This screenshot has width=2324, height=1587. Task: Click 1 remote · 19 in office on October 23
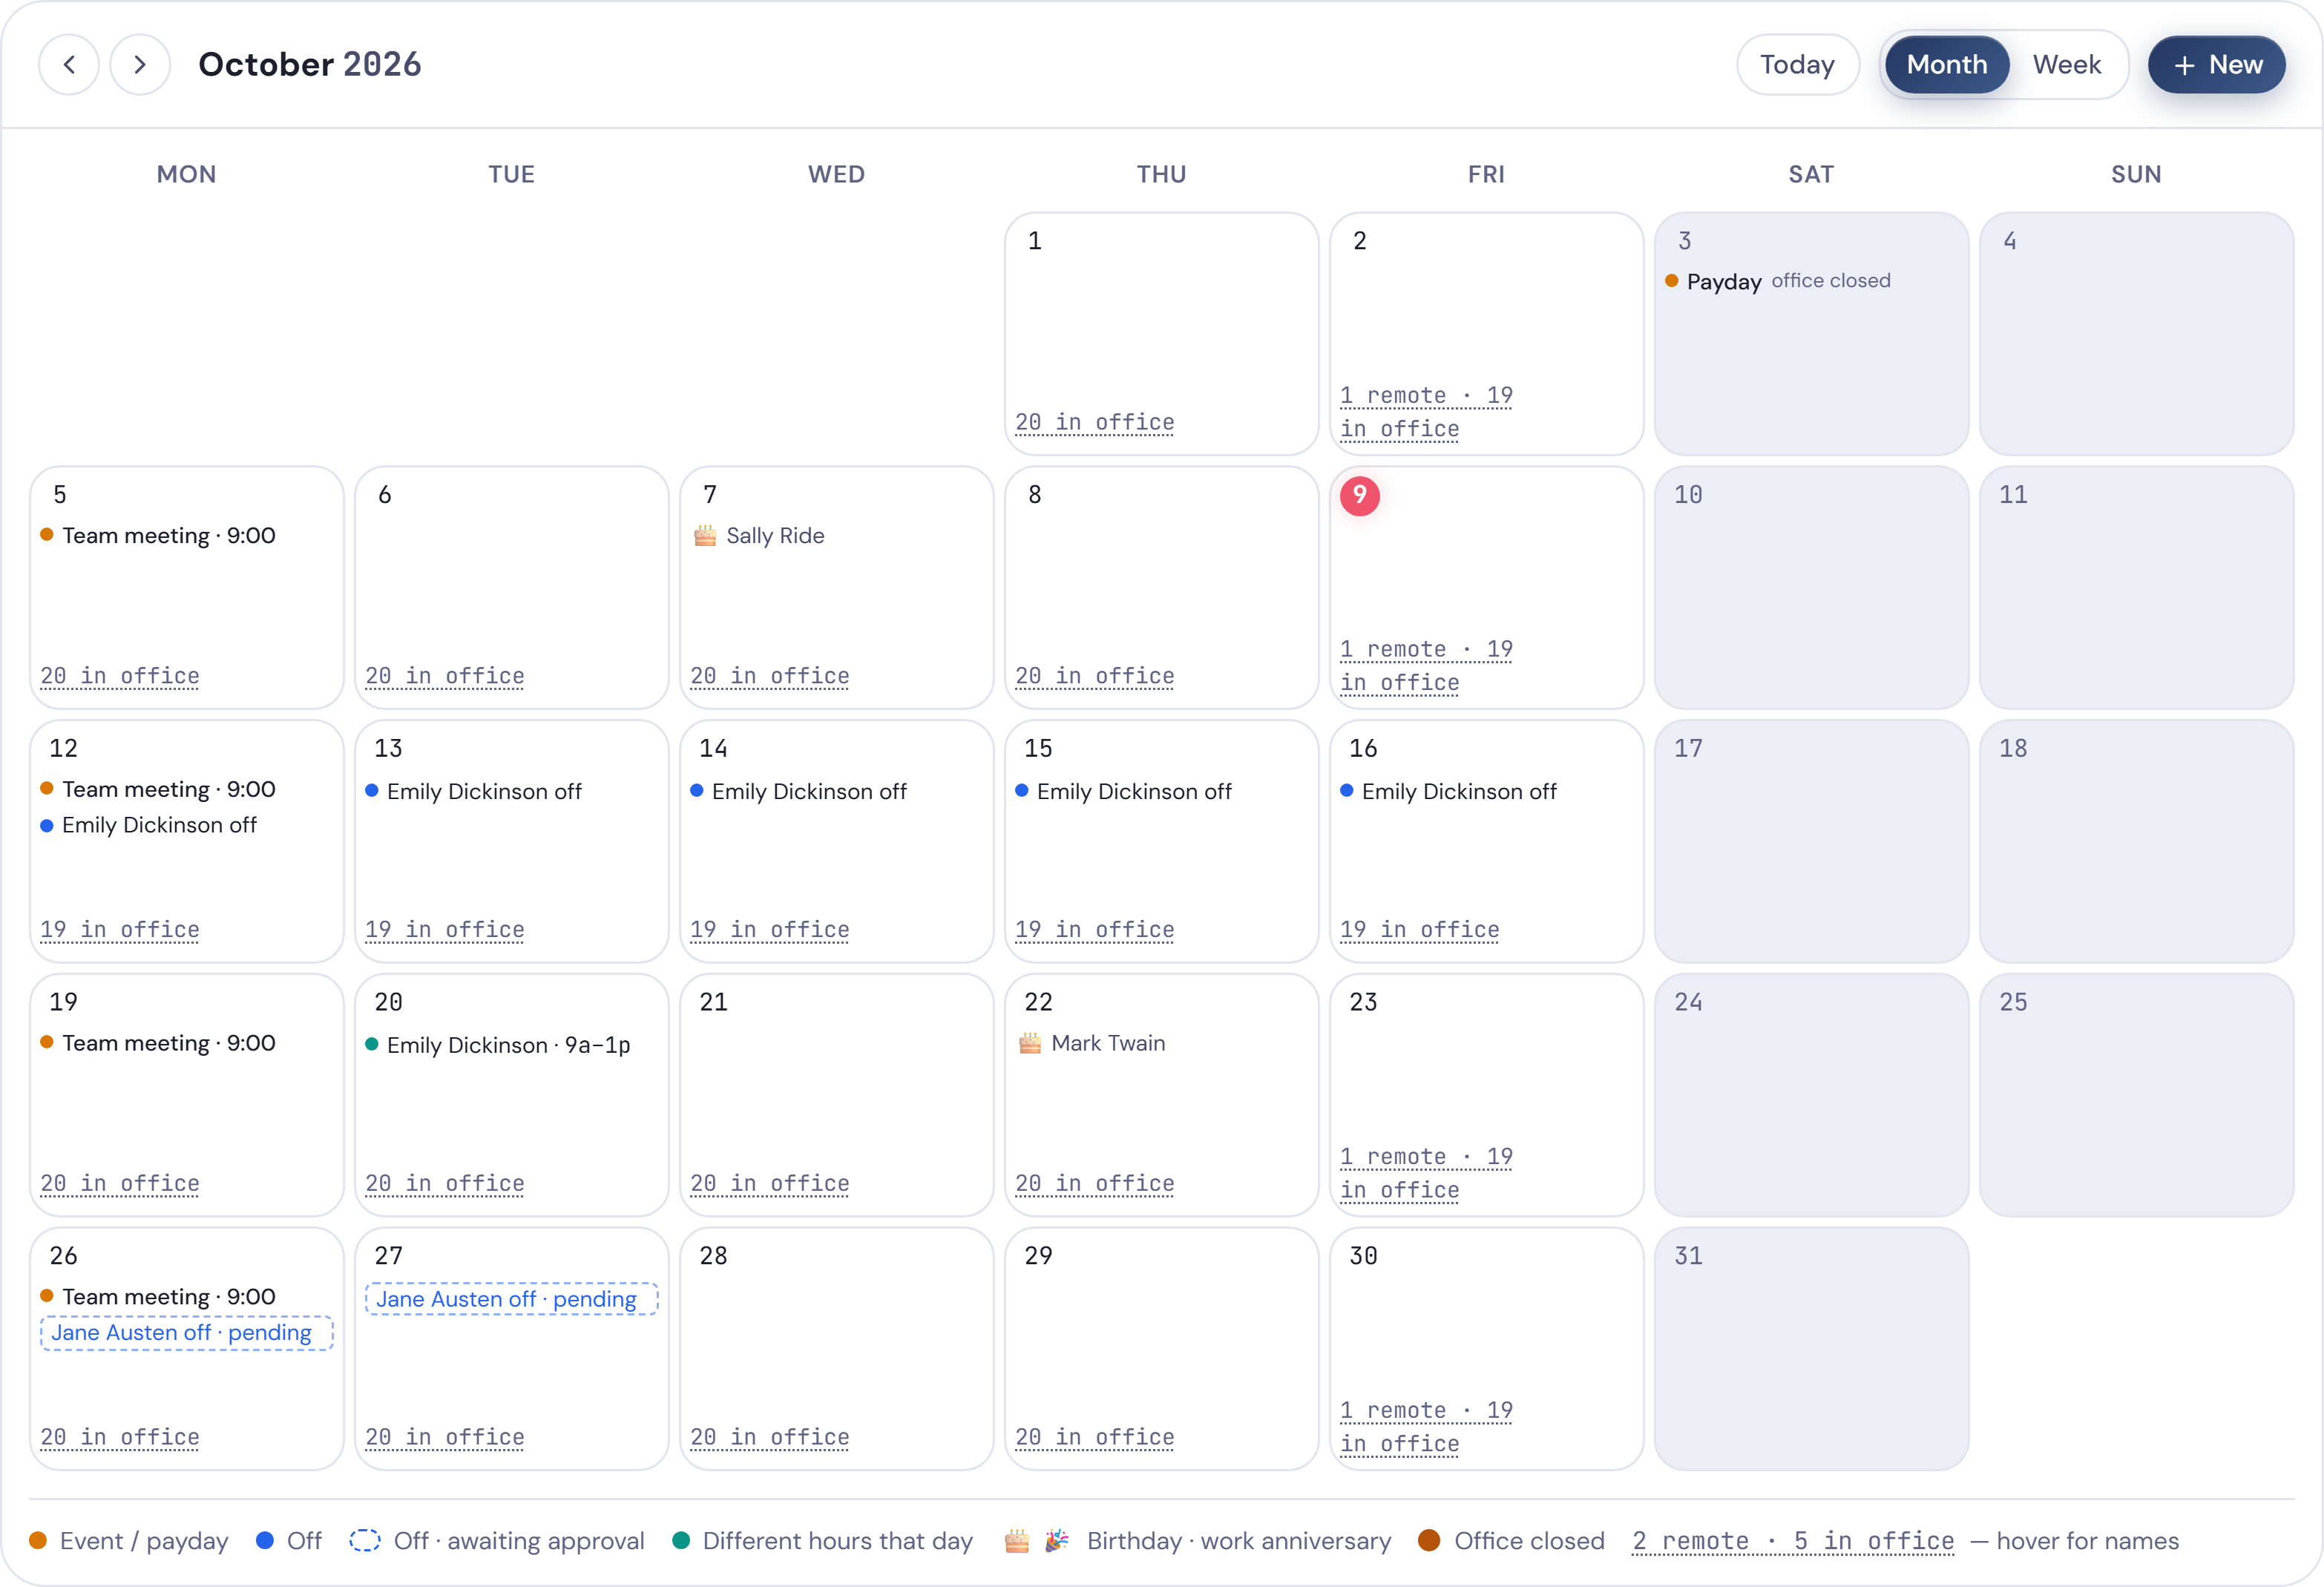tap(1426, 1174)
